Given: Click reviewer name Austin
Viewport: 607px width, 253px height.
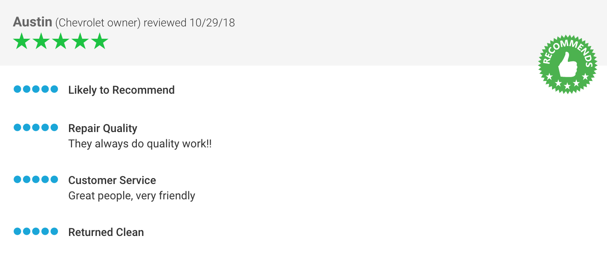Looking at the screenshot, I should click(32, 22).
